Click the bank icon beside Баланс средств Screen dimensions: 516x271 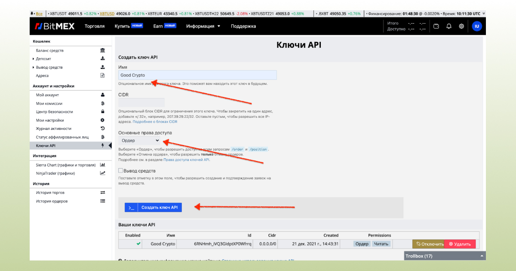102,50
